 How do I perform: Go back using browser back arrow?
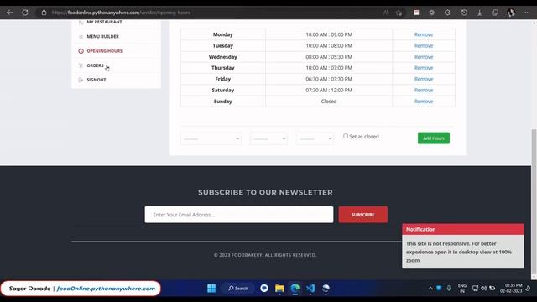[x=9, y=13]
